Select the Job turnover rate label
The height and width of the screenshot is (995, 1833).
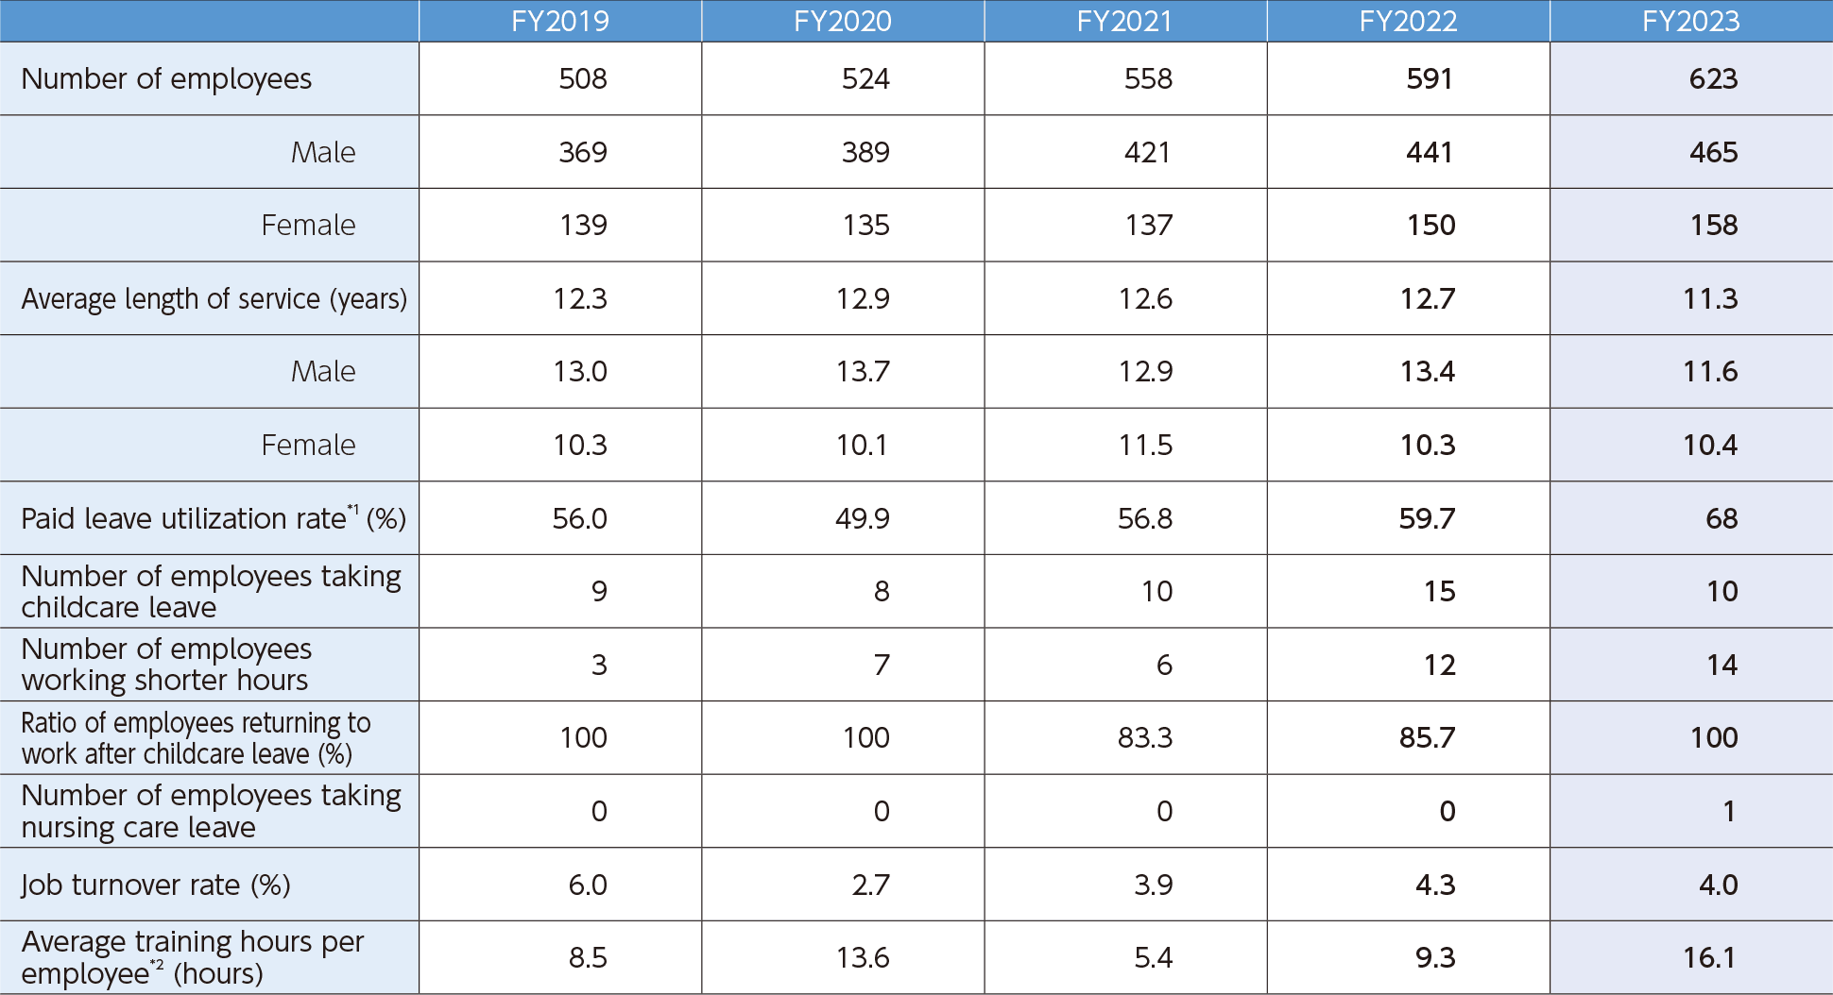[156, 885]
